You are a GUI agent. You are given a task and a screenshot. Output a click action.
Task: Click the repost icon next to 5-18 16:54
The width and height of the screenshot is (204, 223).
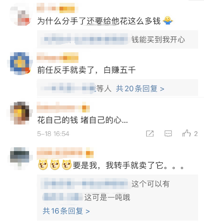click(150, 134)
